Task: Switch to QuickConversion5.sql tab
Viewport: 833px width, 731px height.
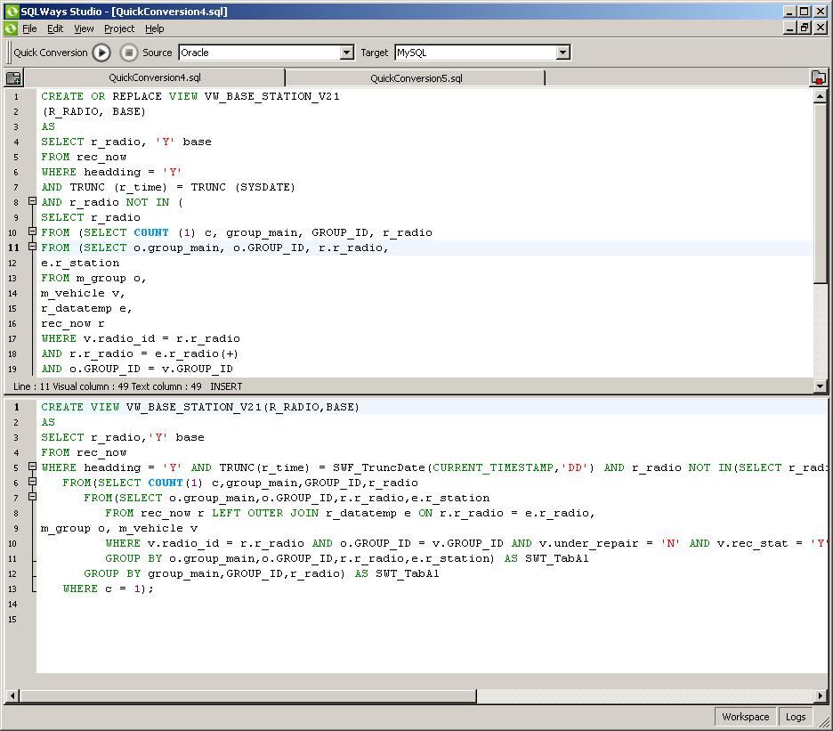Action: click(x=416, y=78)
